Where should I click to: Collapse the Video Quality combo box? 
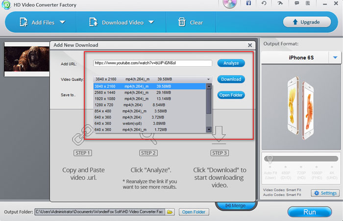click(x=208, y=79)
